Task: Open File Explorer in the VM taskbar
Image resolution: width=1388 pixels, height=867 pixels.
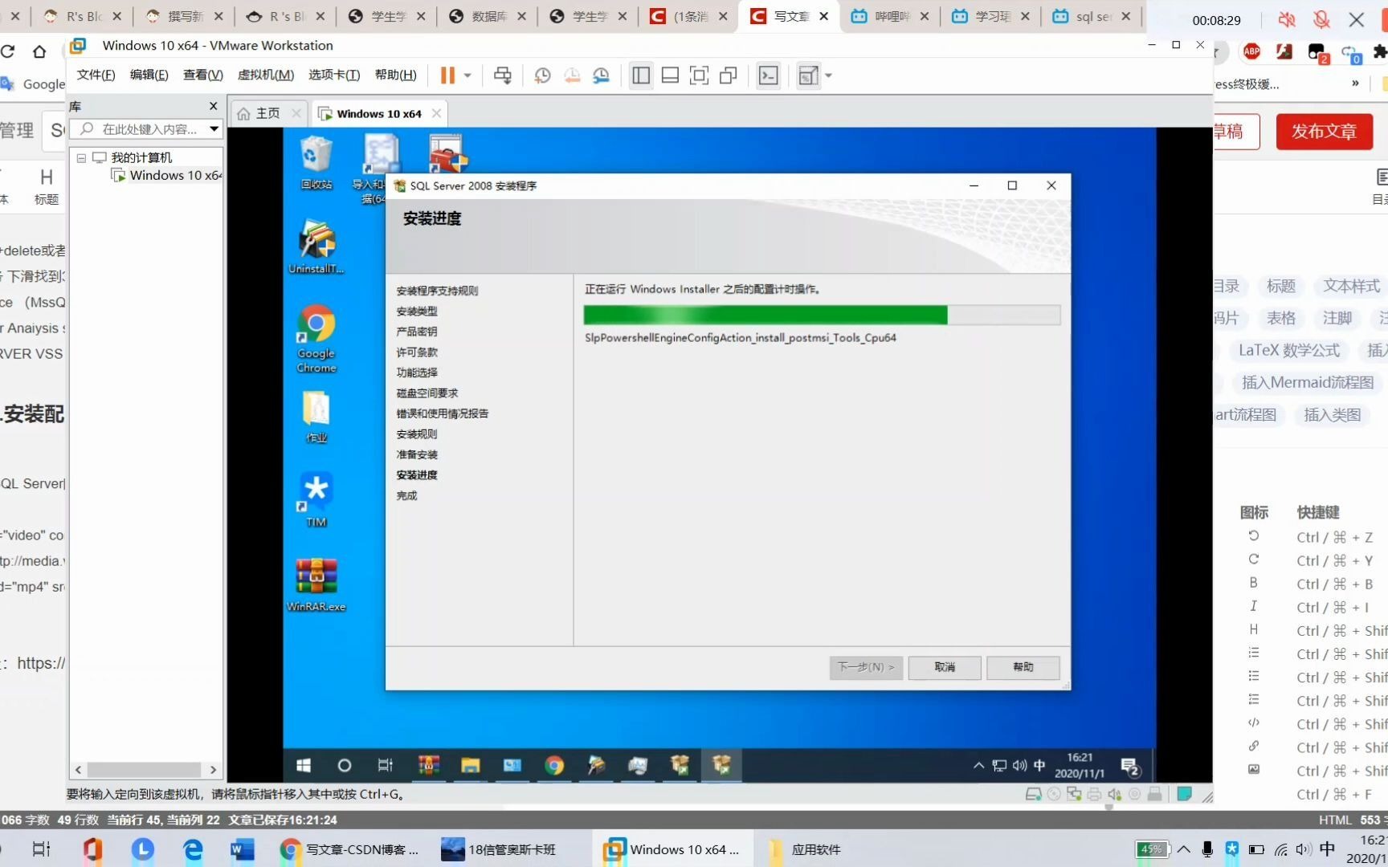Action: coord(470,766)
